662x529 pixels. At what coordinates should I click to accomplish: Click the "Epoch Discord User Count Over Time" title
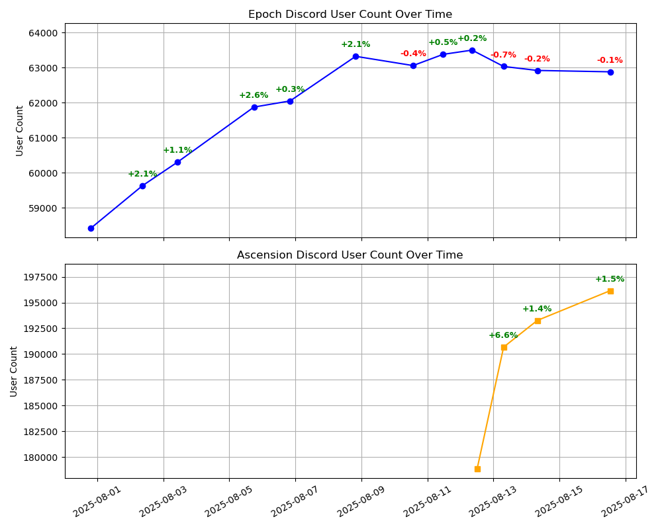point(350,15)
